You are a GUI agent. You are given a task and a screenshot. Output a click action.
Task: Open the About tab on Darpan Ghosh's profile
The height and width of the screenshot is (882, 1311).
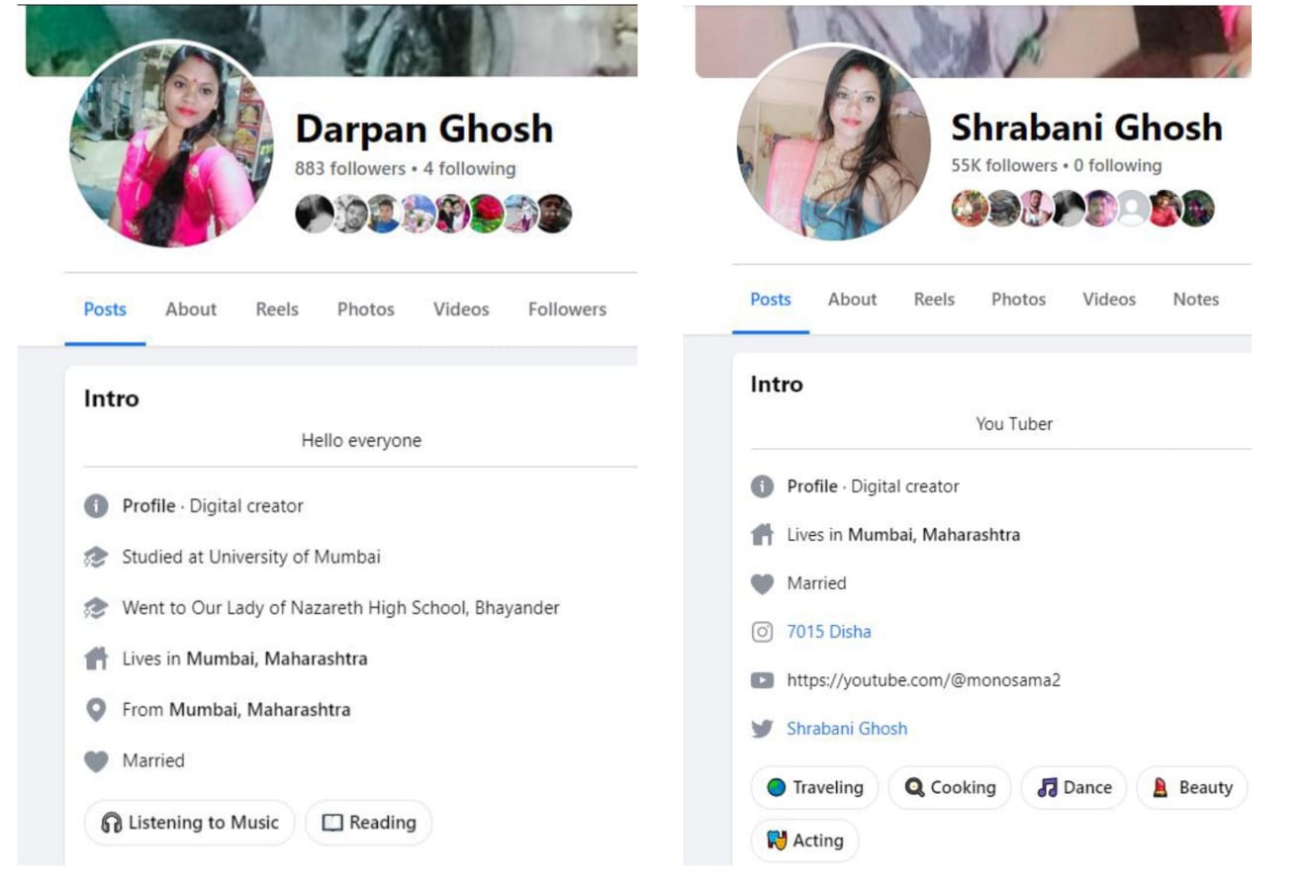pyautogui.click(x=191, y=309)
